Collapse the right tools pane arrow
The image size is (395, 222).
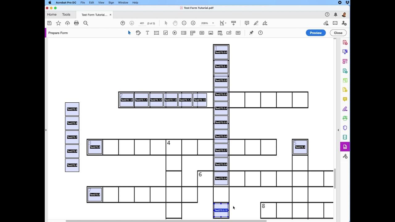pyautogui.click(x=338, y=130)
